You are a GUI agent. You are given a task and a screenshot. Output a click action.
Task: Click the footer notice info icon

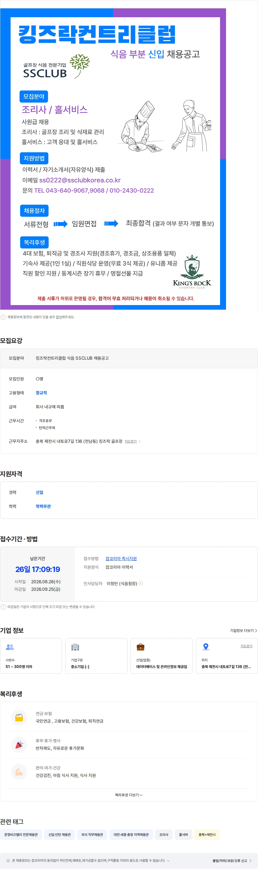click(x=8, y=861)
